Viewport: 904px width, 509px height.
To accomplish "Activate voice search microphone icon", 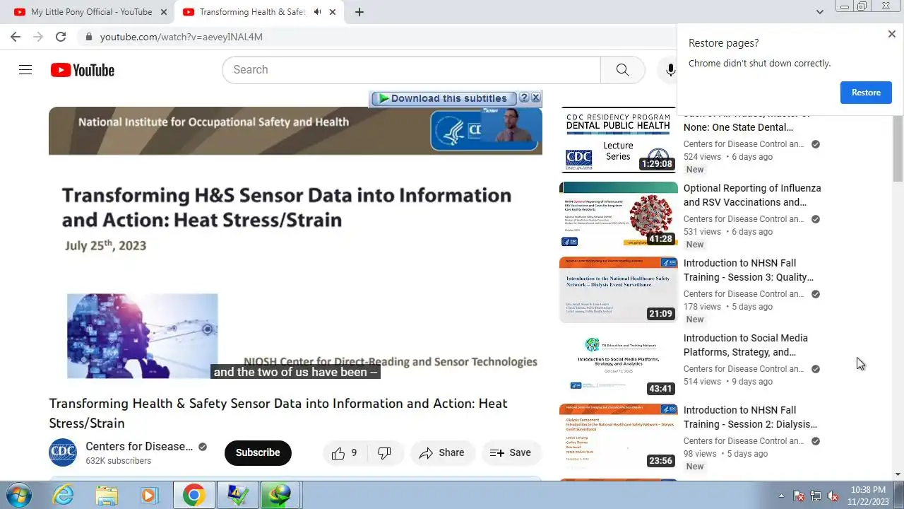I will [670, 70].
